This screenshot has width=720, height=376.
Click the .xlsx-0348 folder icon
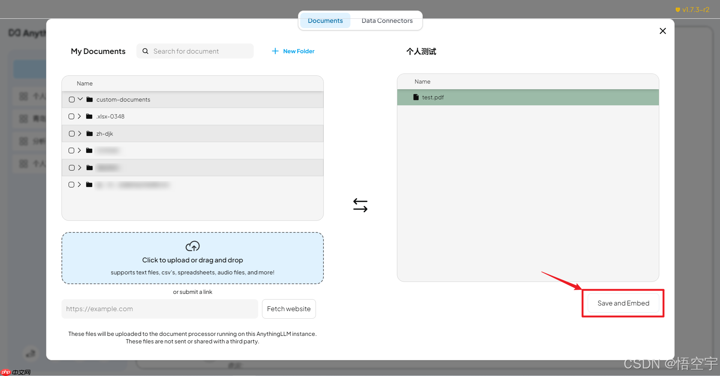click(x=89, y=116)
